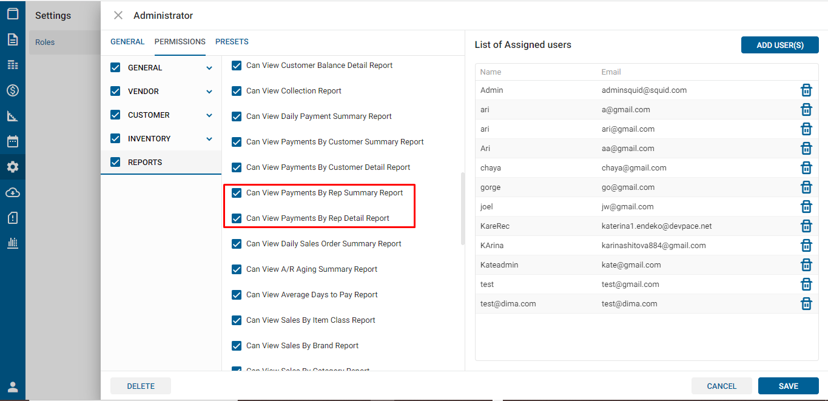
Task: Toggle Can View Payments By Rep Summary Report
Action: tap(237, 193)
